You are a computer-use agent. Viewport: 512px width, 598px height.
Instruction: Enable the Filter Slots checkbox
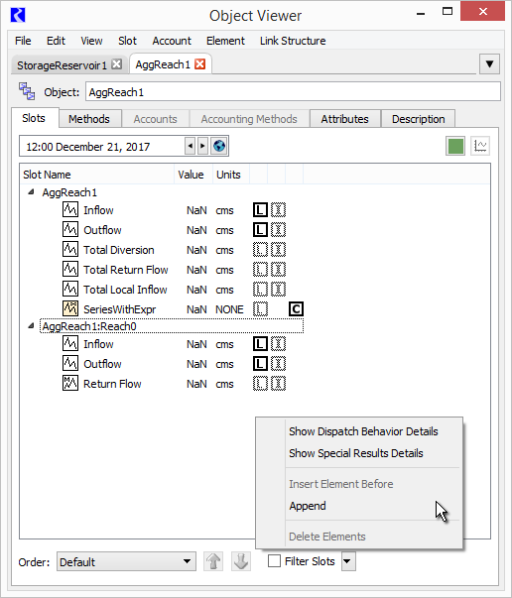pyautogui.click(x=274, y=561)
